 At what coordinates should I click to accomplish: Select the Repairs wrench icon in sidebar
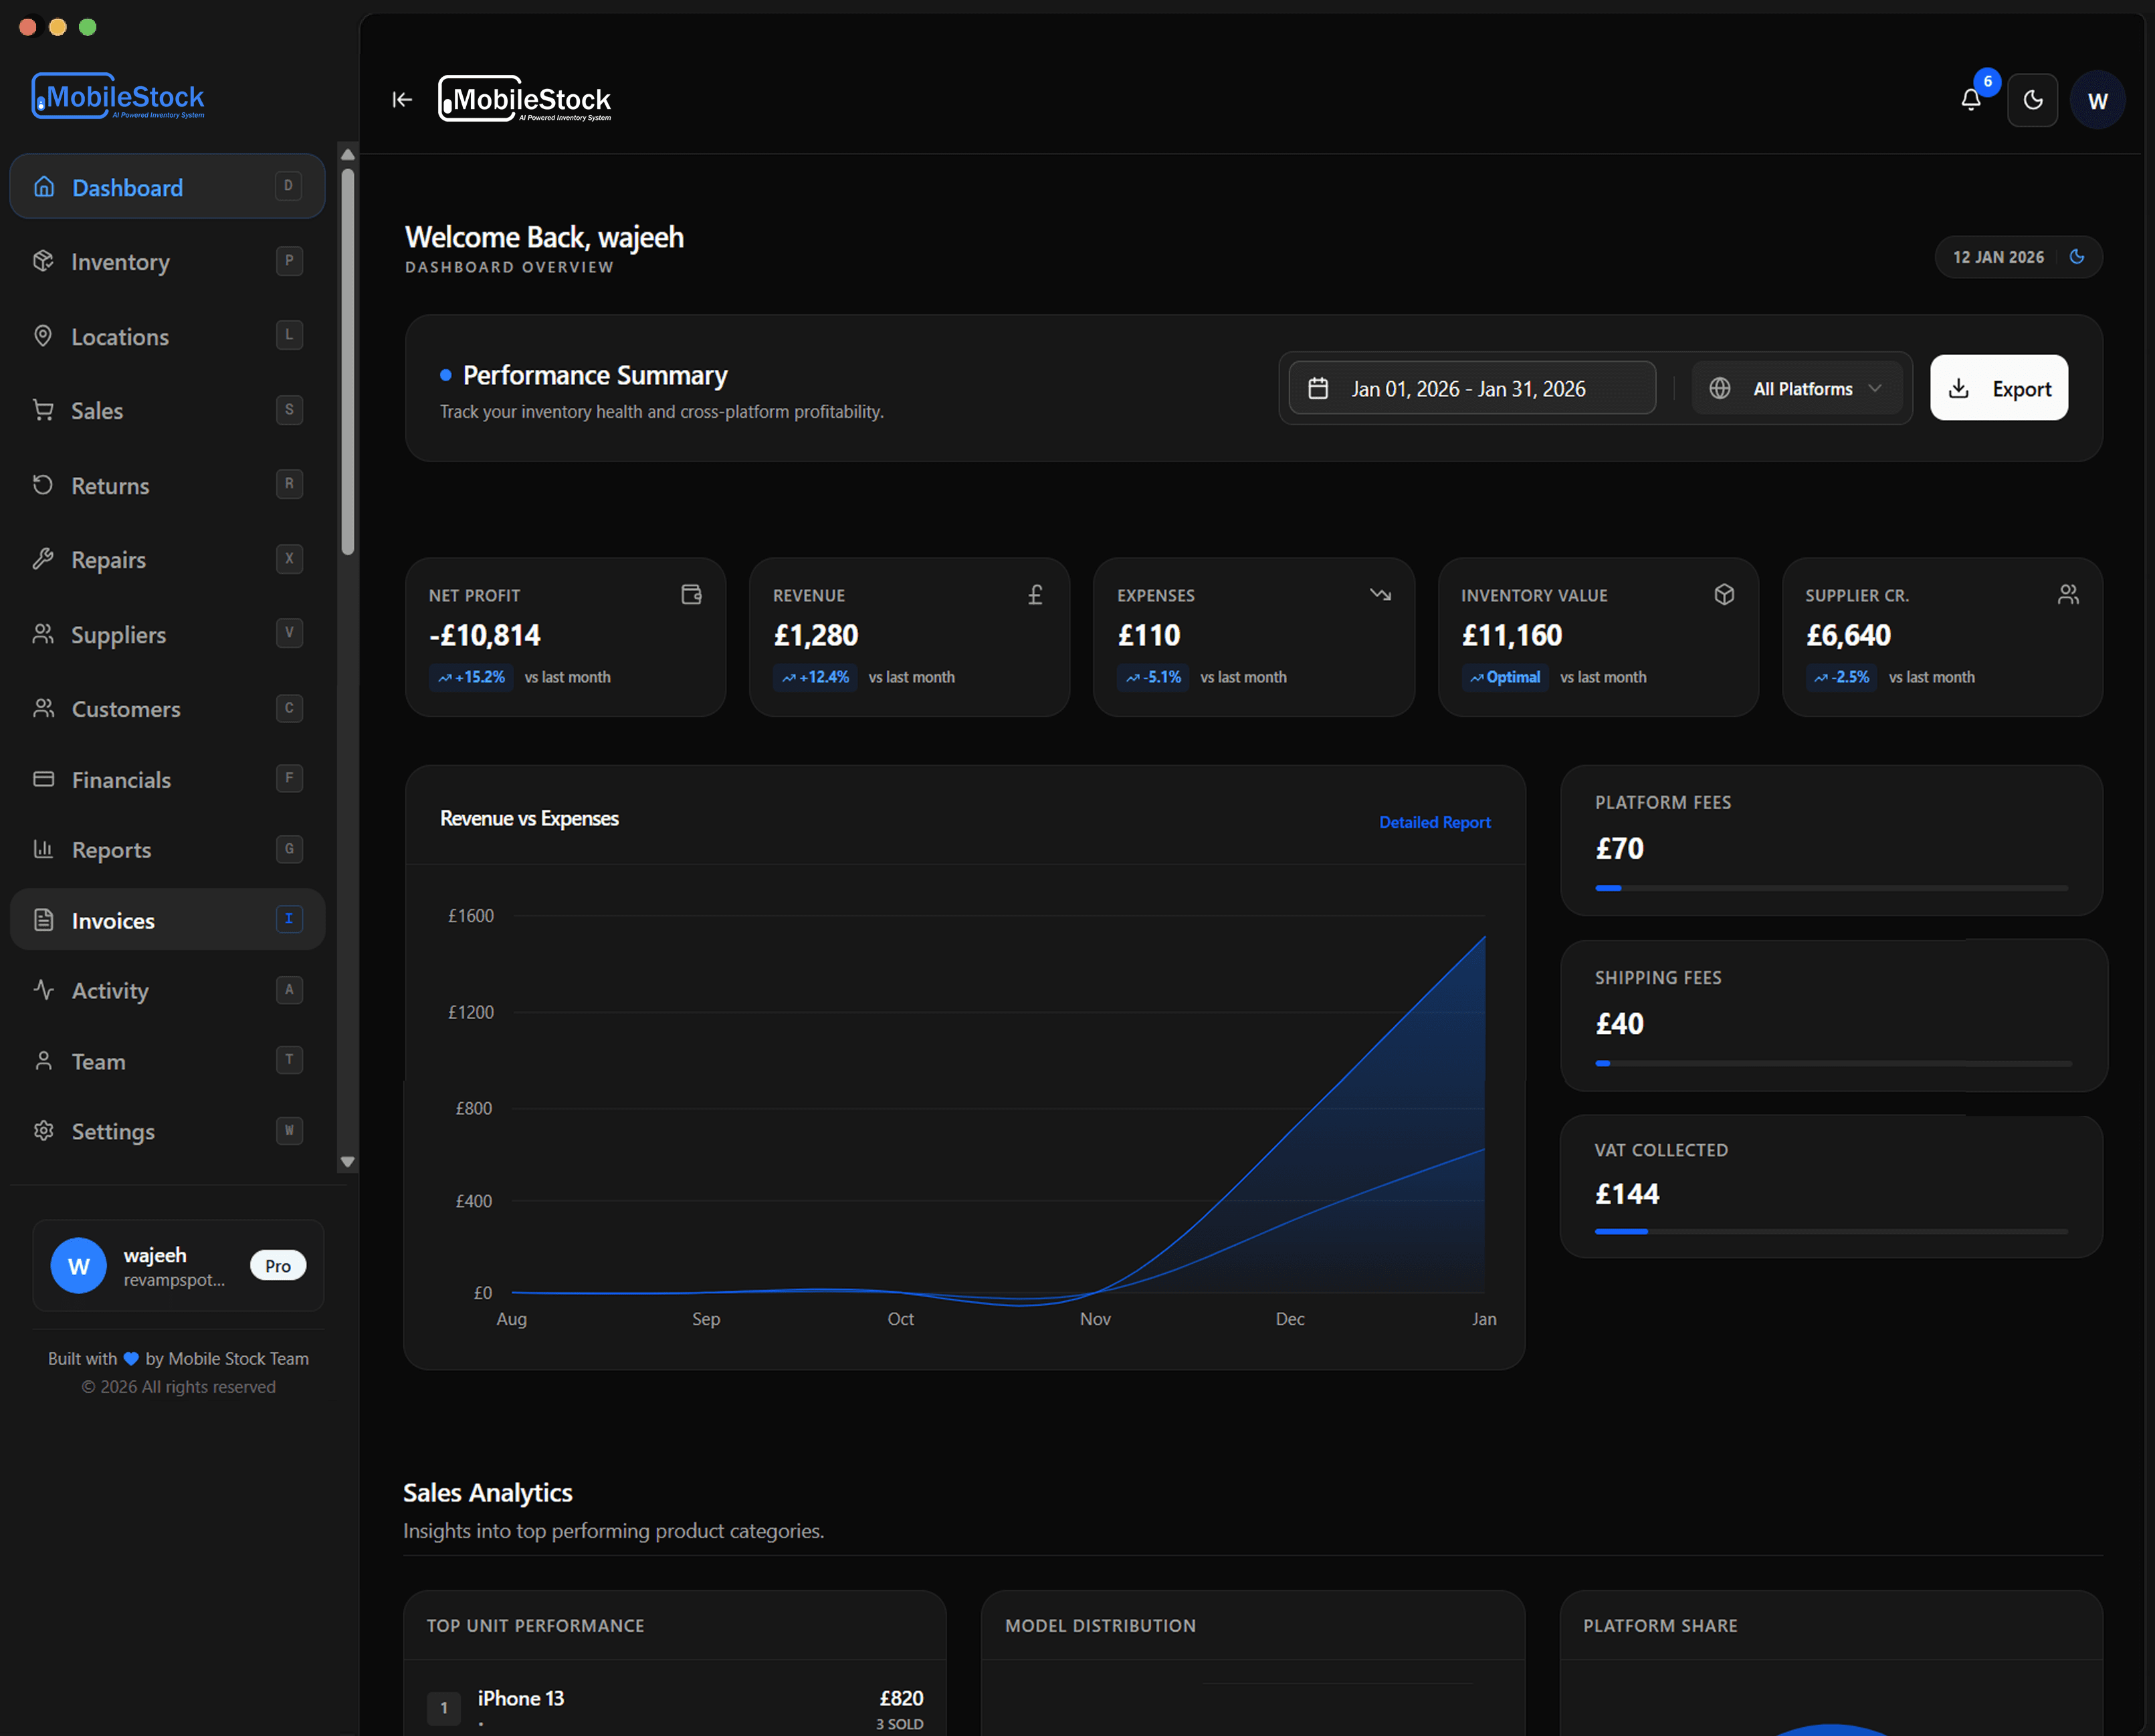44,559
